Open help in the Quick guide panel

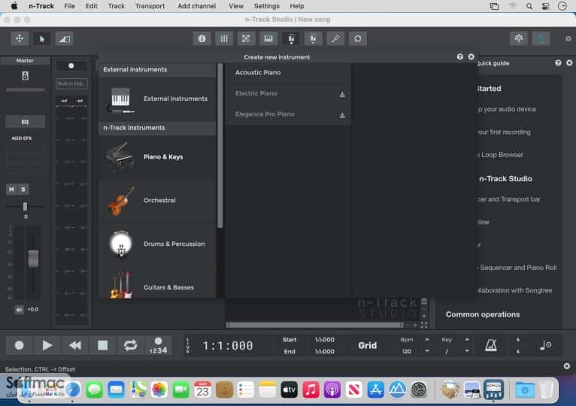tap(558, 63)
